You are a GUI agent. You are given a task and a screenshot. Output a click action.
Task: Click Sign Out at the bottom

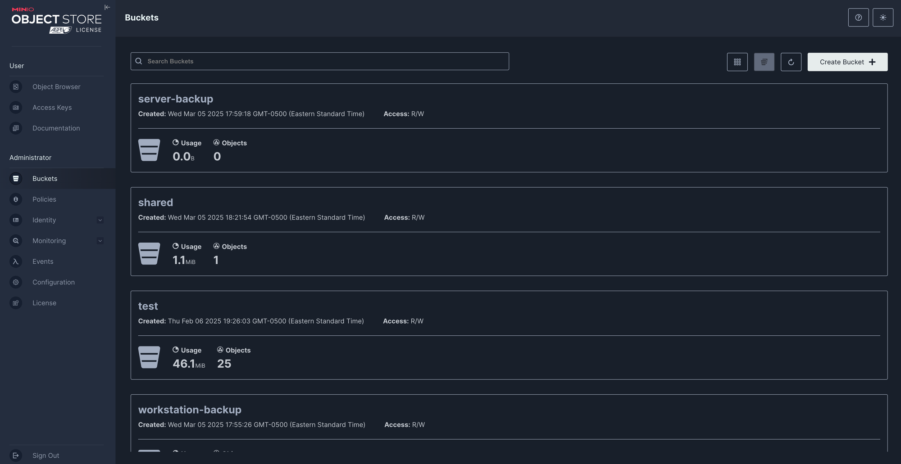point(46,455)
